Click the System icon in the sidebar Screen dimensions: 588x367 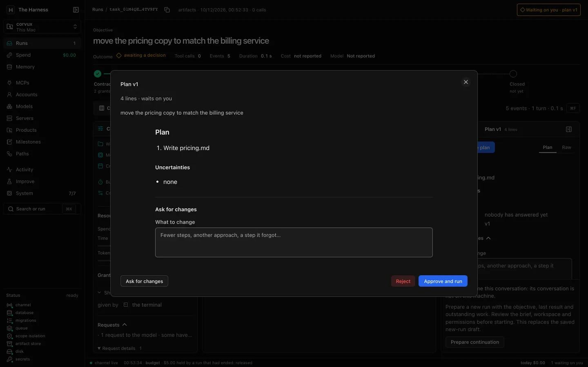coord(9,193)
